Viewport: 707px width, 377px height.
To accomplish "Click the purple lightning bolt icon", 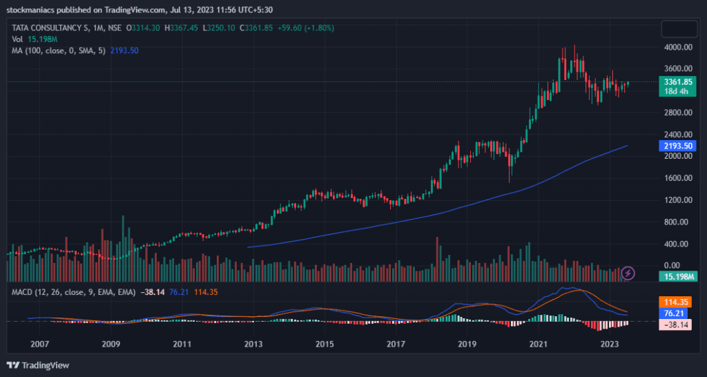I will pyautogui.click(x=628, y=273).
